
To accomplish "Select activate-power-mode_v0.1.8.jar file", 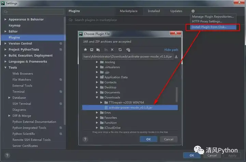I will (x=130, y=108).
